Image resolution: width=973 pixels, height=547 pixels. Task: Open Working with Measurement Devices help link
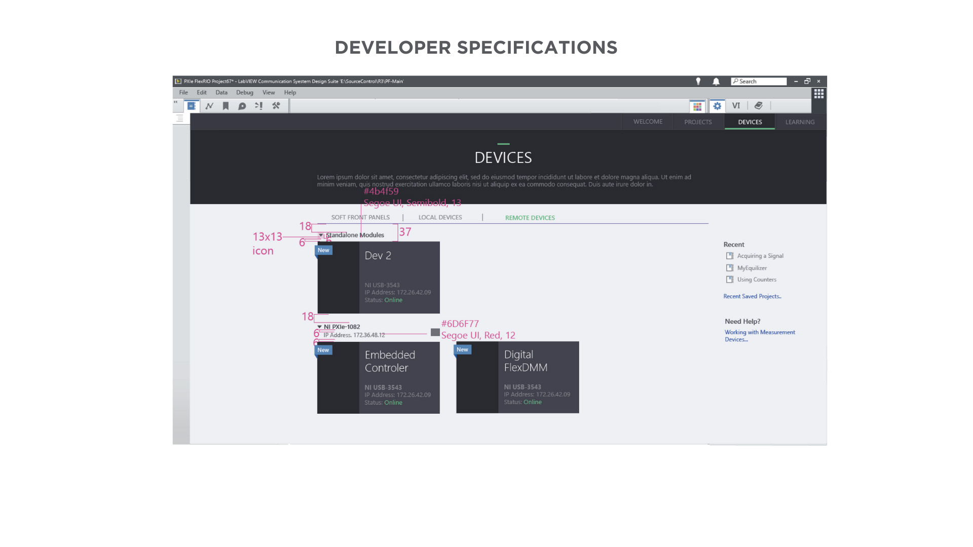(x=760, y=336)
